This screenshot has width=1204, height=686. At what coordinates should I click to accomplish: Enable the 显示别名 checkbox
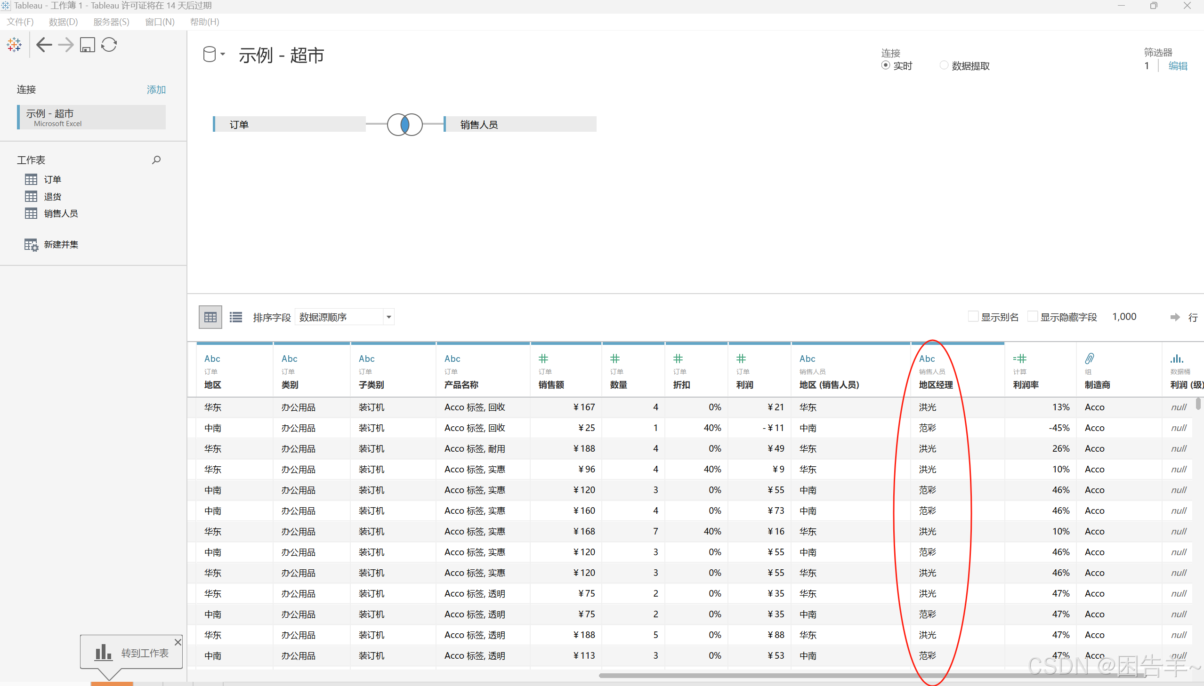pyautogui.click(x=973, y=317)
